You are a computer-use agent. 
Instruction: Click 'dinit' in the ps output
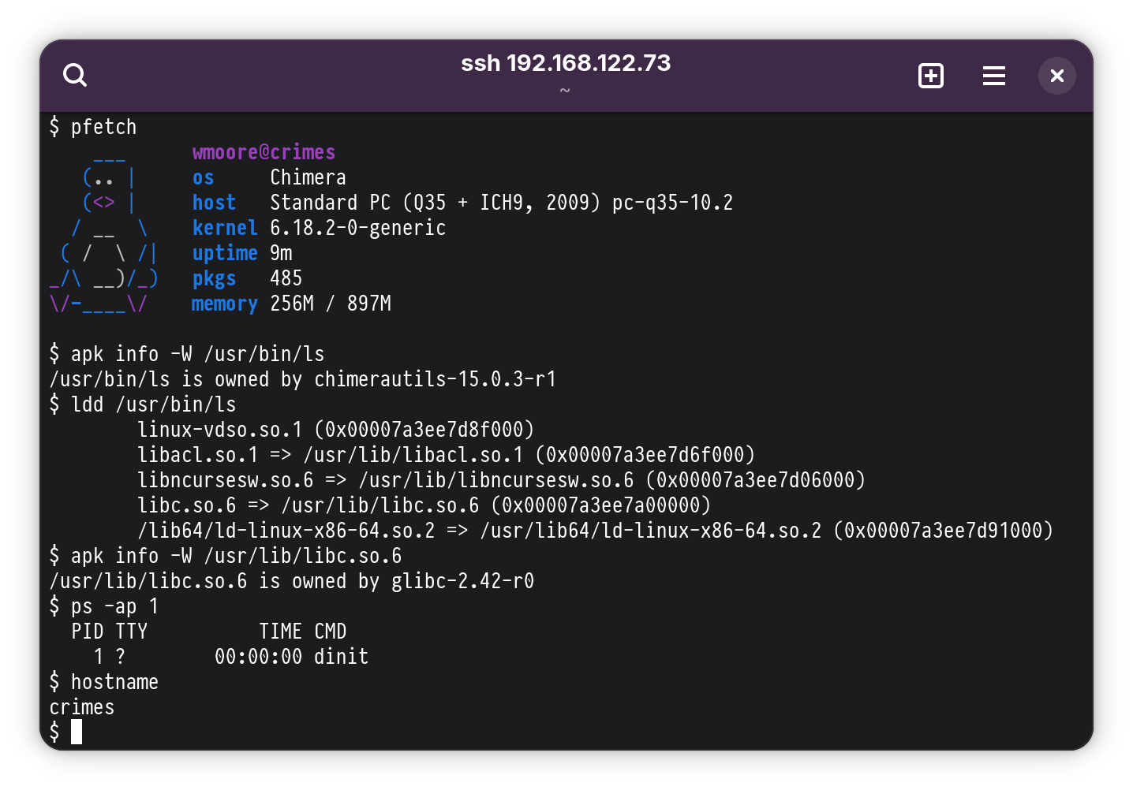[341, 657]
